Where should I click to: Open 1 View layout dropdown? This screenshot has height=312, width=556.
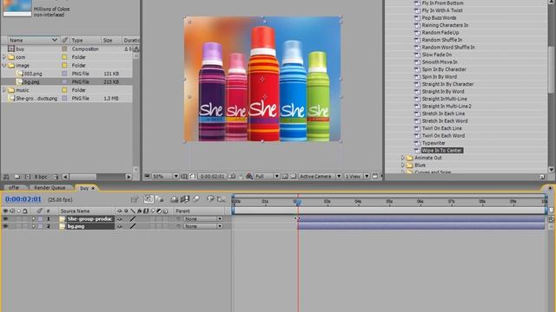(x=356, y=176)
